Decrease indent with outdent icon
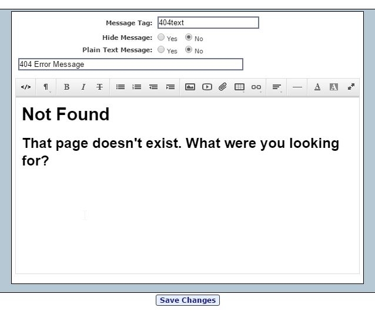Image resolution: width=375 pixels, height=321 pixels. [153, 87]
